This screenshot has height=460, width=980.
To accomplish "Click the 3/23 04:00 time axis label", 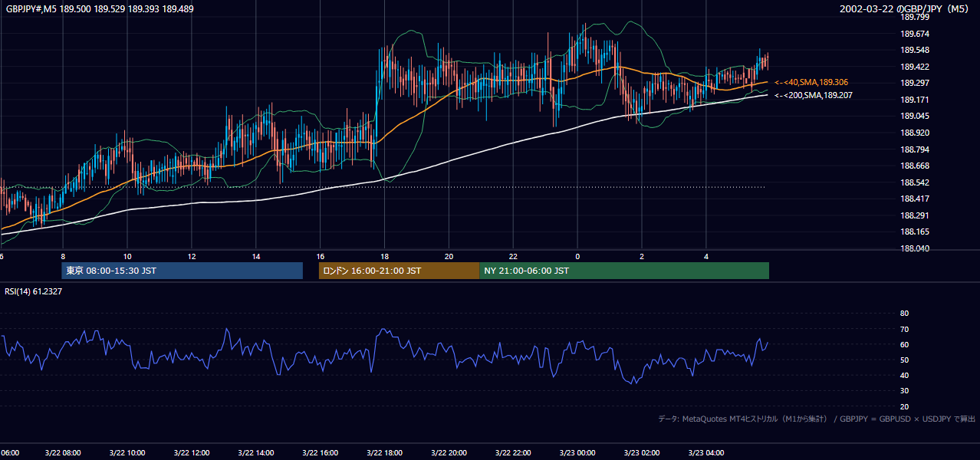I will click(x=707, y=453).
